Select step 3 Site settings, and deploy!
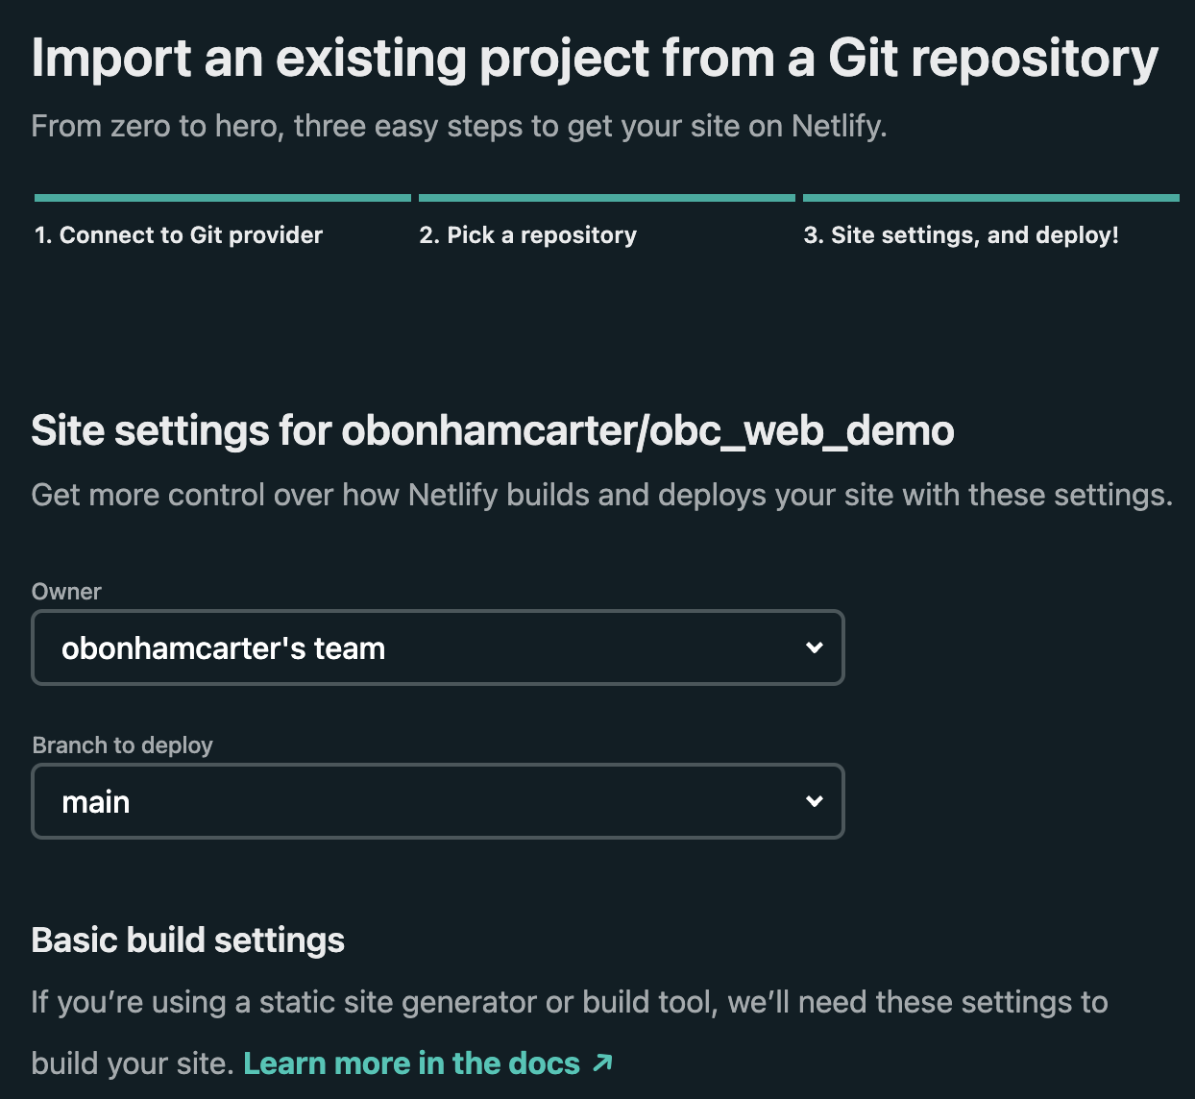Image resolution: width=1195 pixels, height=1099 pixels. click(x=961, y=235)
